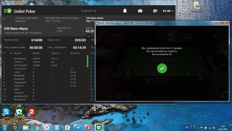This screenshot has width=232, height=131.
Task: Open AIMP player from taskbar
Action: [x=15, y=128]
